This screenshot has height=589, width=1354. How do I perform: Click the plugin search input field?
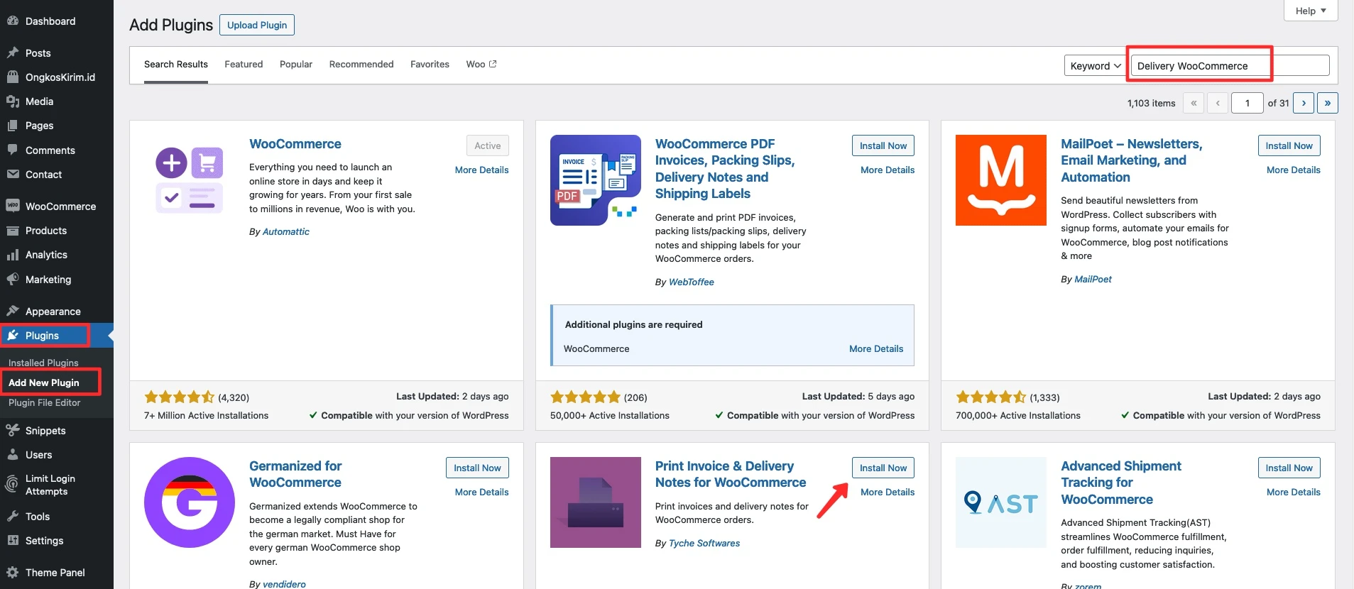point(1230,65)
